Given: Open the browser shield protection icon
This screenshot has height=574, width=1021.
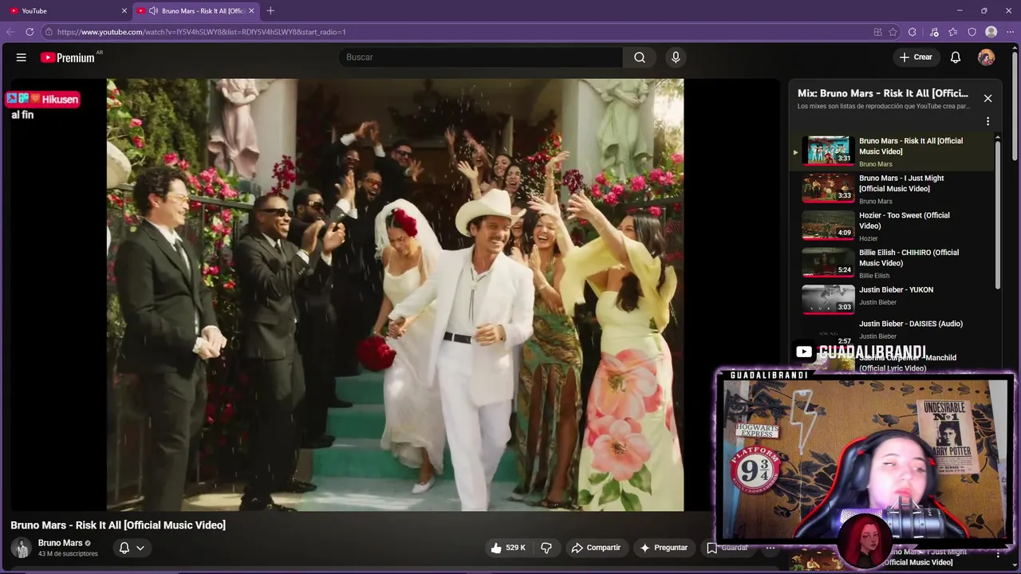Looking at the screenshot, I should (972, 32).
